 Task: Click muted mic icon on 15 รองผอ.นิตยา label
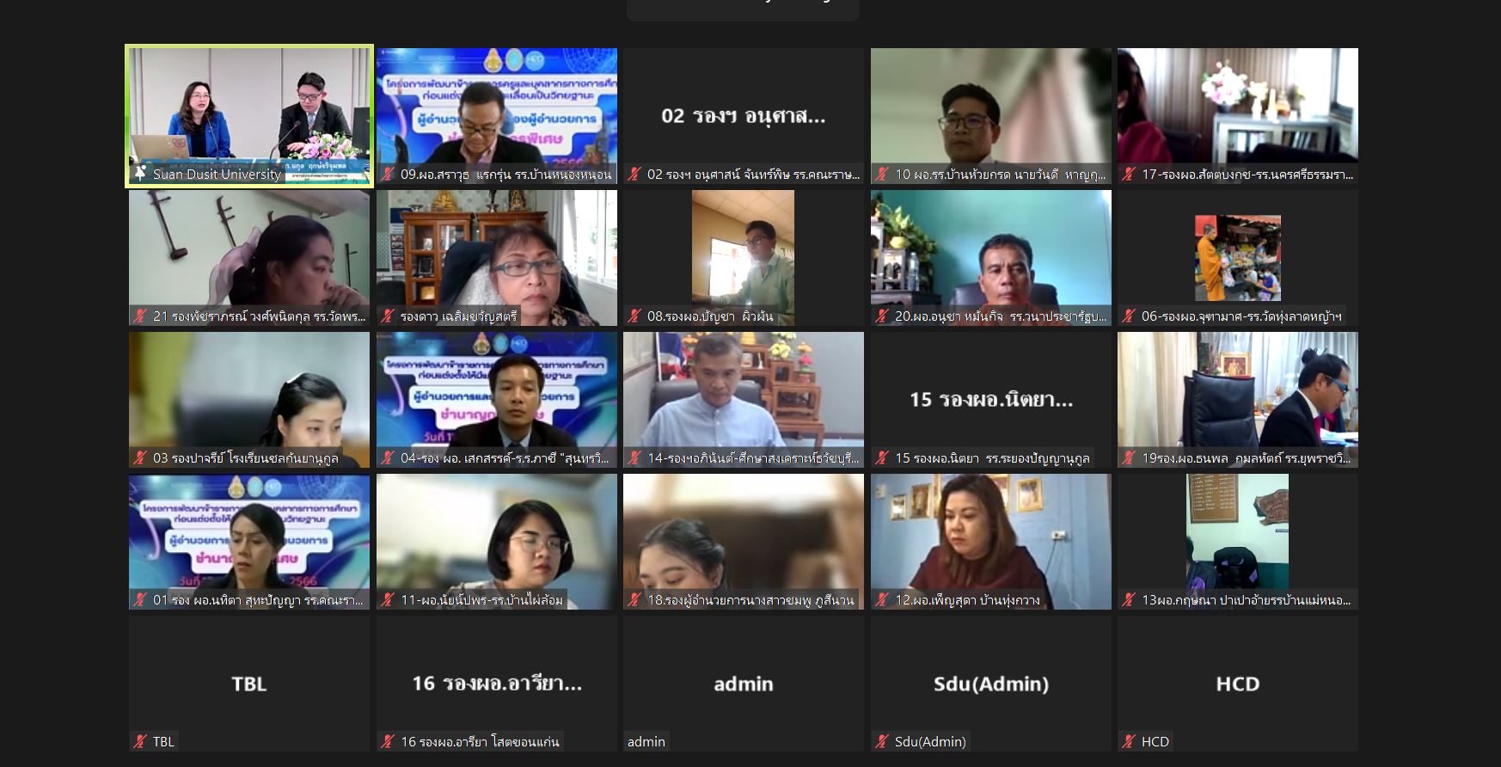882,458
